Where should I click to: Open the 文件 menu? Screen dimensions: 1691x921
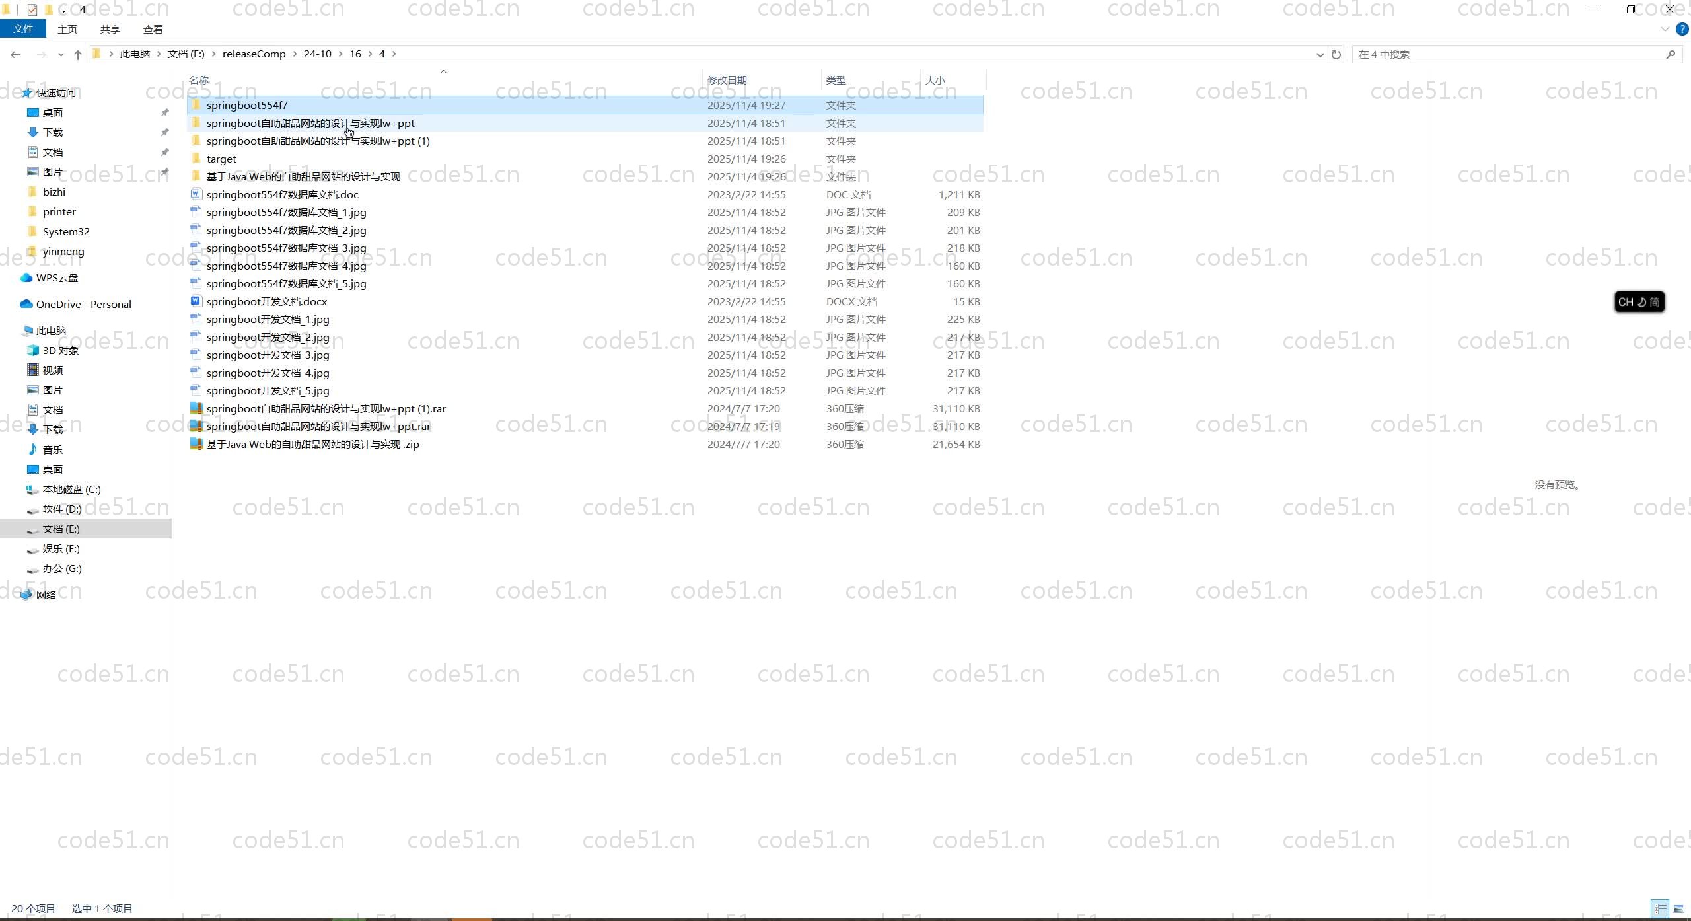(x=22, y=29)
